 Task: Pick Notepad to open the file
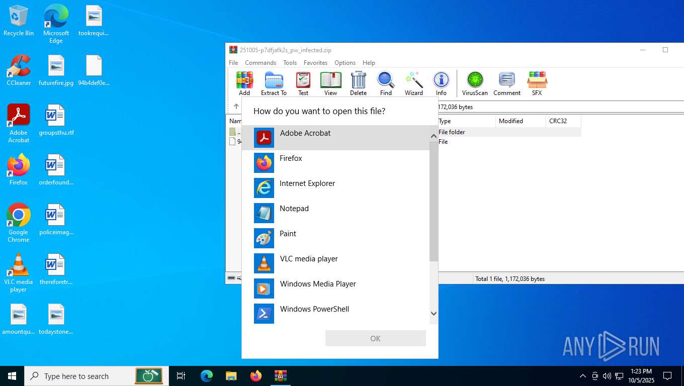(336, 213)
